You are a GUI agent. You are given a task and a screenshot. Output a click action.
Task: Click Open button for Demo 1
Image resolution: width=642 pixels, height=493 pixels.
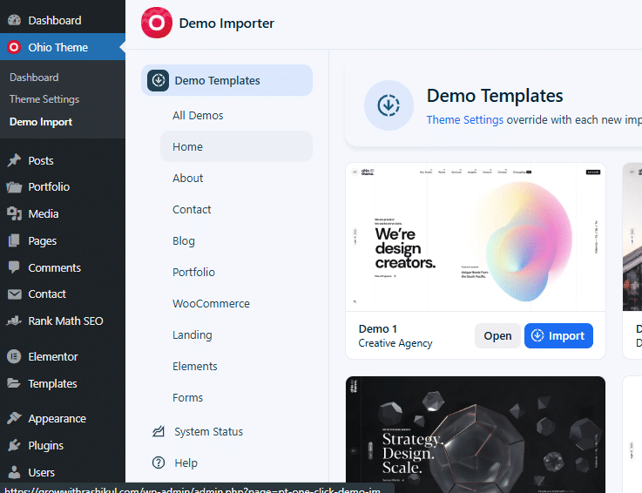coord(497,336)
